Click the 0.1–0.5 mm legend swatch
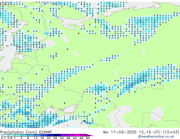The height and width of the screenshot is (139, 180). click(x=5, y=135)
